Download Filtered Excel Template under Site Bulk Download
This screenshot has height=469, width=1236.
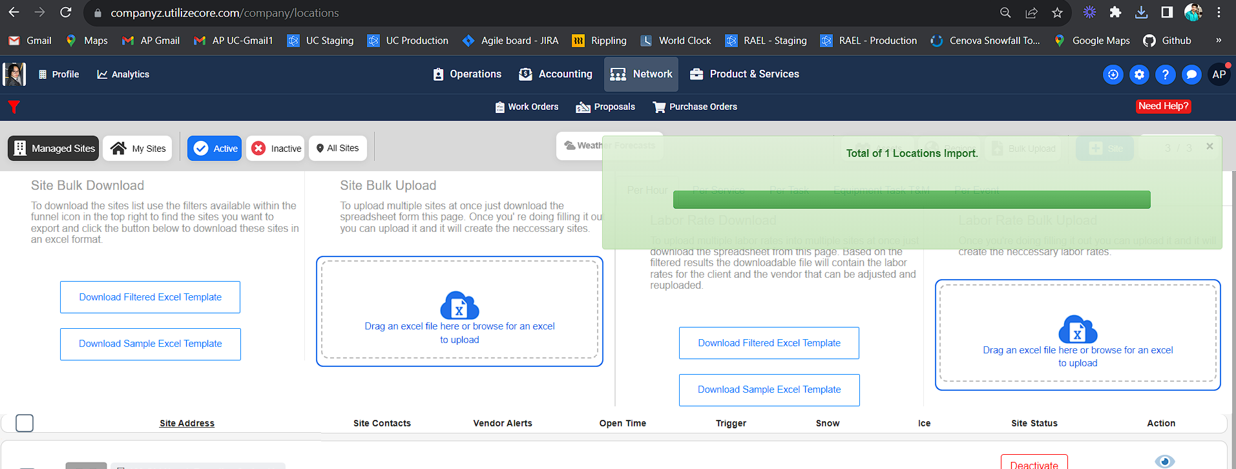coord(151,297)
